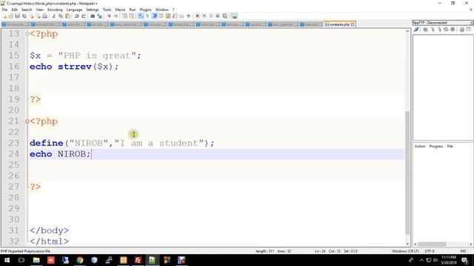This screenshot has height=266, width=474.
Task: Toggle the indent guide toolbar icon
Action: click(x=155, y=16)
